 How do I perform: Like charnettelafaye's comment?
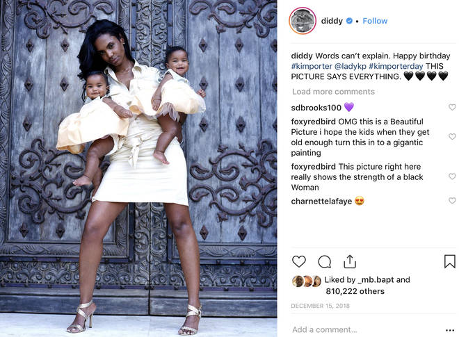coord(452,200)
